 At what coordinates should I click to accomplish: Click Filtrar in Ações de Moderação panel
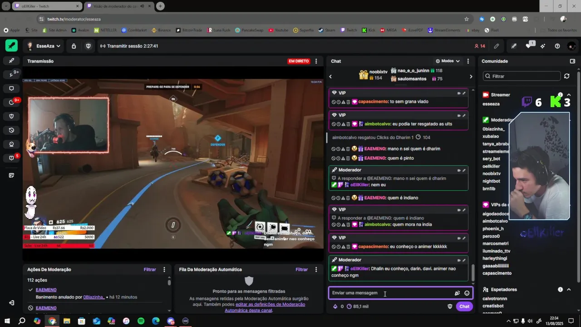pyautogui.click(x=150, y=269)
